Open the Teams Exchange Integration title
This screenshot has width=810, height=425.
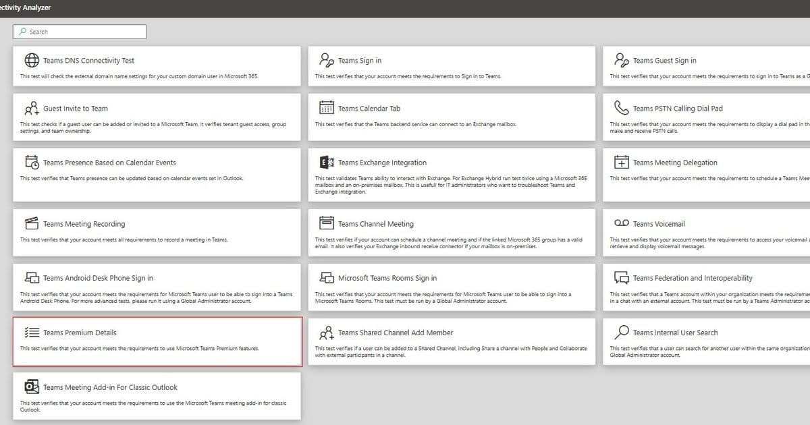(383, 163)
